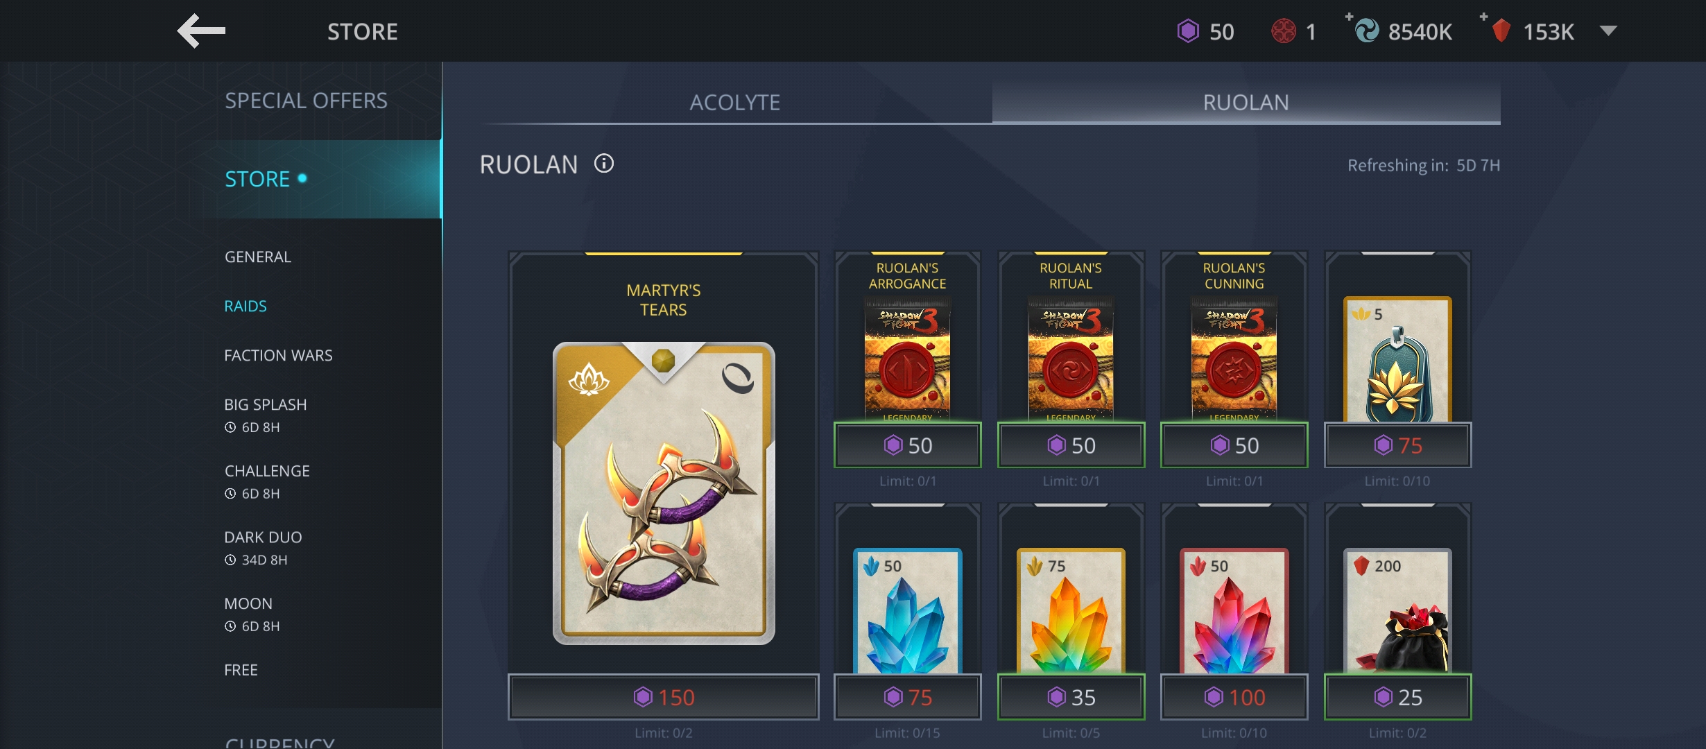Viewport: 1706px width, 749px height.
Task: Go back using the arrow icon
Action: pyautogui.click(x=201, y=31)
